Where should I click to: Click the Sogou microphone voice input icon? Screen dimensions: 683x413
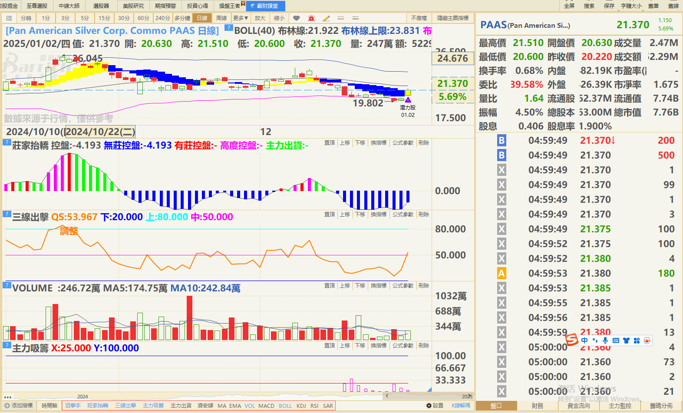click(605, 340)
